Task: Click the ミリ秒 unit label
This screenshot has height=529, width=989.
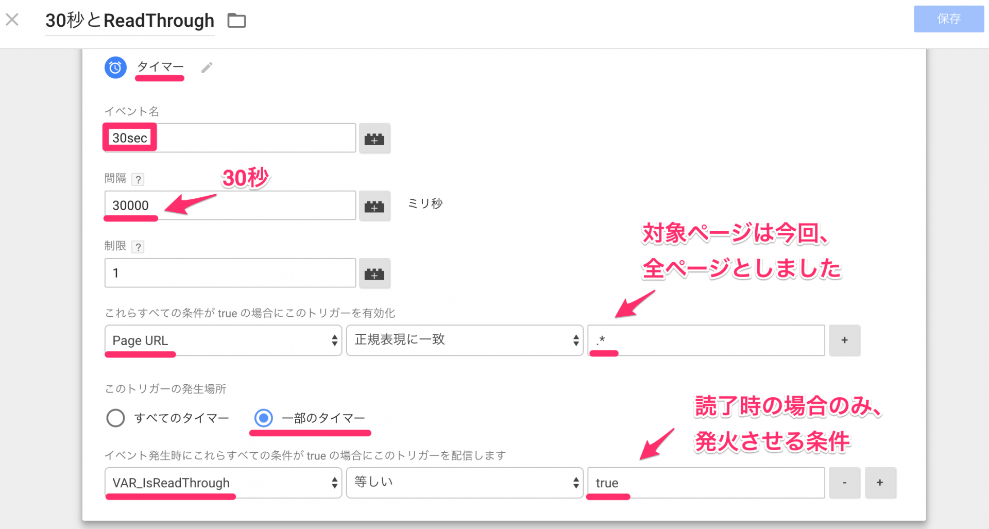Action: tap(425, 203)
